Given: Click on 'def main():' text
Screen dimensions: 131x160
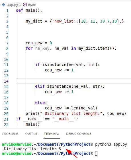Looking at the screenshot, I should coord(29,10).
